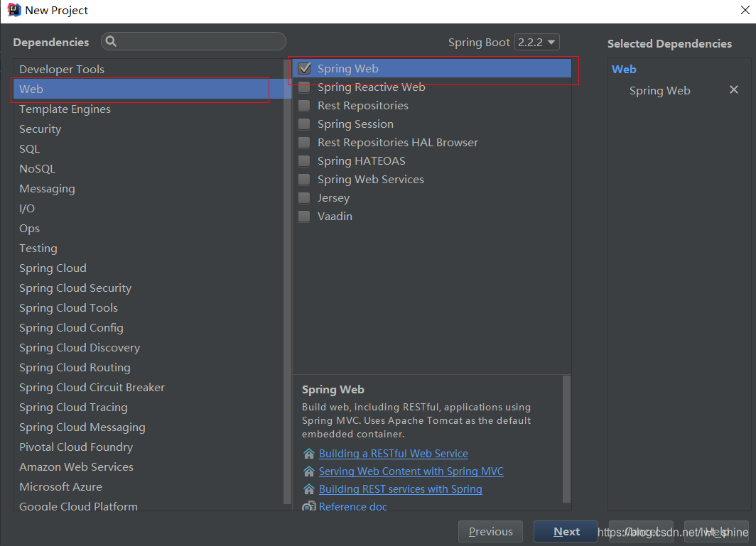Open the Messaging category

point(148,188)
